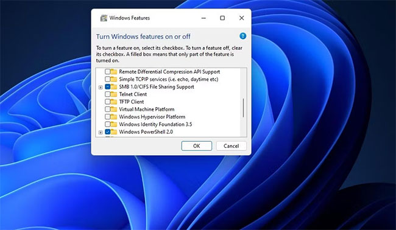
Task: Click the Simple TCPIP services folder icon
Action: pos(114,79)
